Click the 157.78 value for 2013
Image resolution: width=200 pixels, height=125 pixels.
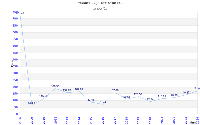[x=67, y=90]
